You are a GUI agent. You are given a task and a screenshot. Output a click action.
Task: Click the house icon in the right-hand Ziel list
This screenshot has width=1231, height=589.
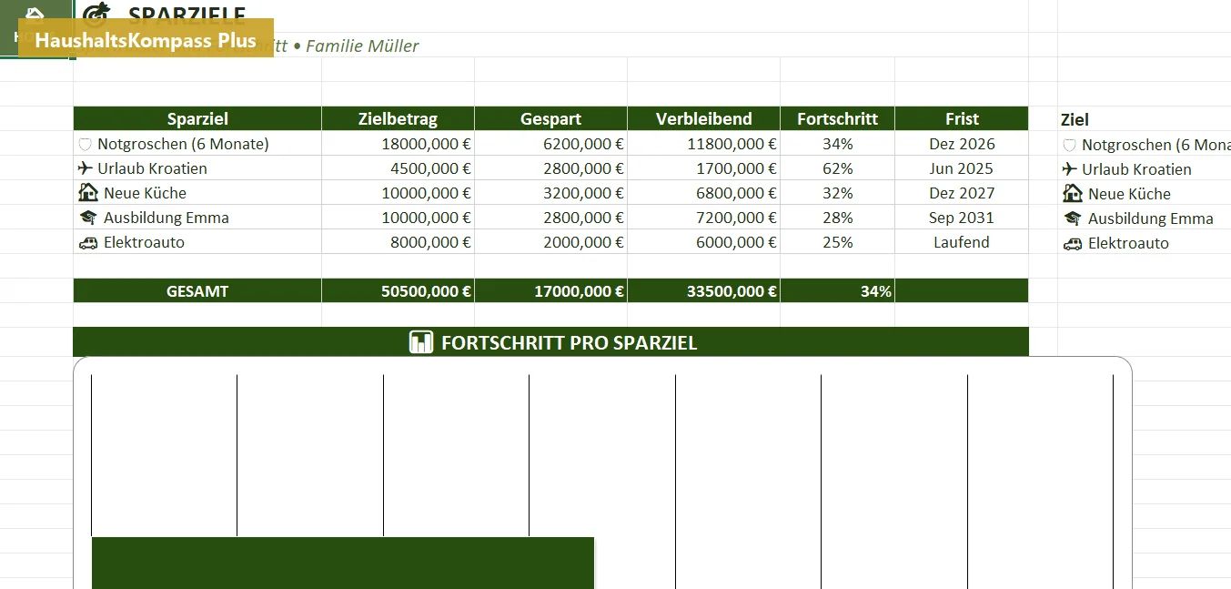click(1072, 193)
